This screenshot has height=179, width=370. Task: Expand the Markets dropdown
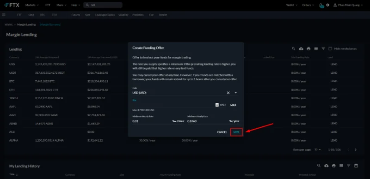31,5
